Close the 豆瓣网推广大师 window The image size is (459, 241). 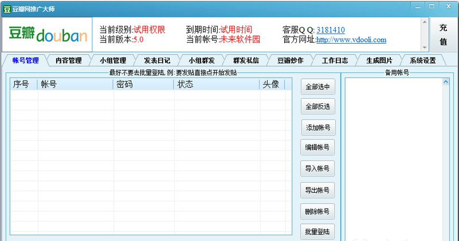[x=448, y=7]
